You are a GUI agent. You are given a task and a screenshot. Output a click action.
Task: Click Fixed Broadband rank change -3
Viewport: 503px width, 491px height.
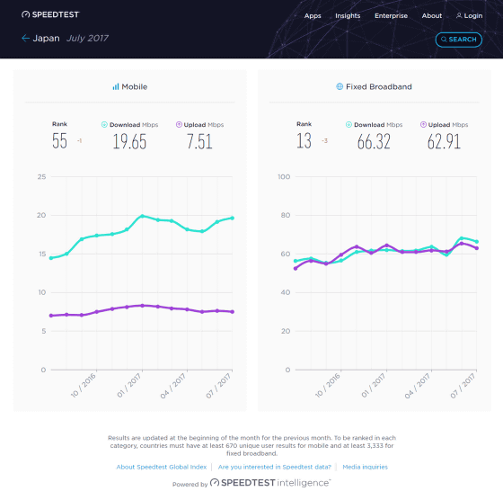[x=324, y=140]
